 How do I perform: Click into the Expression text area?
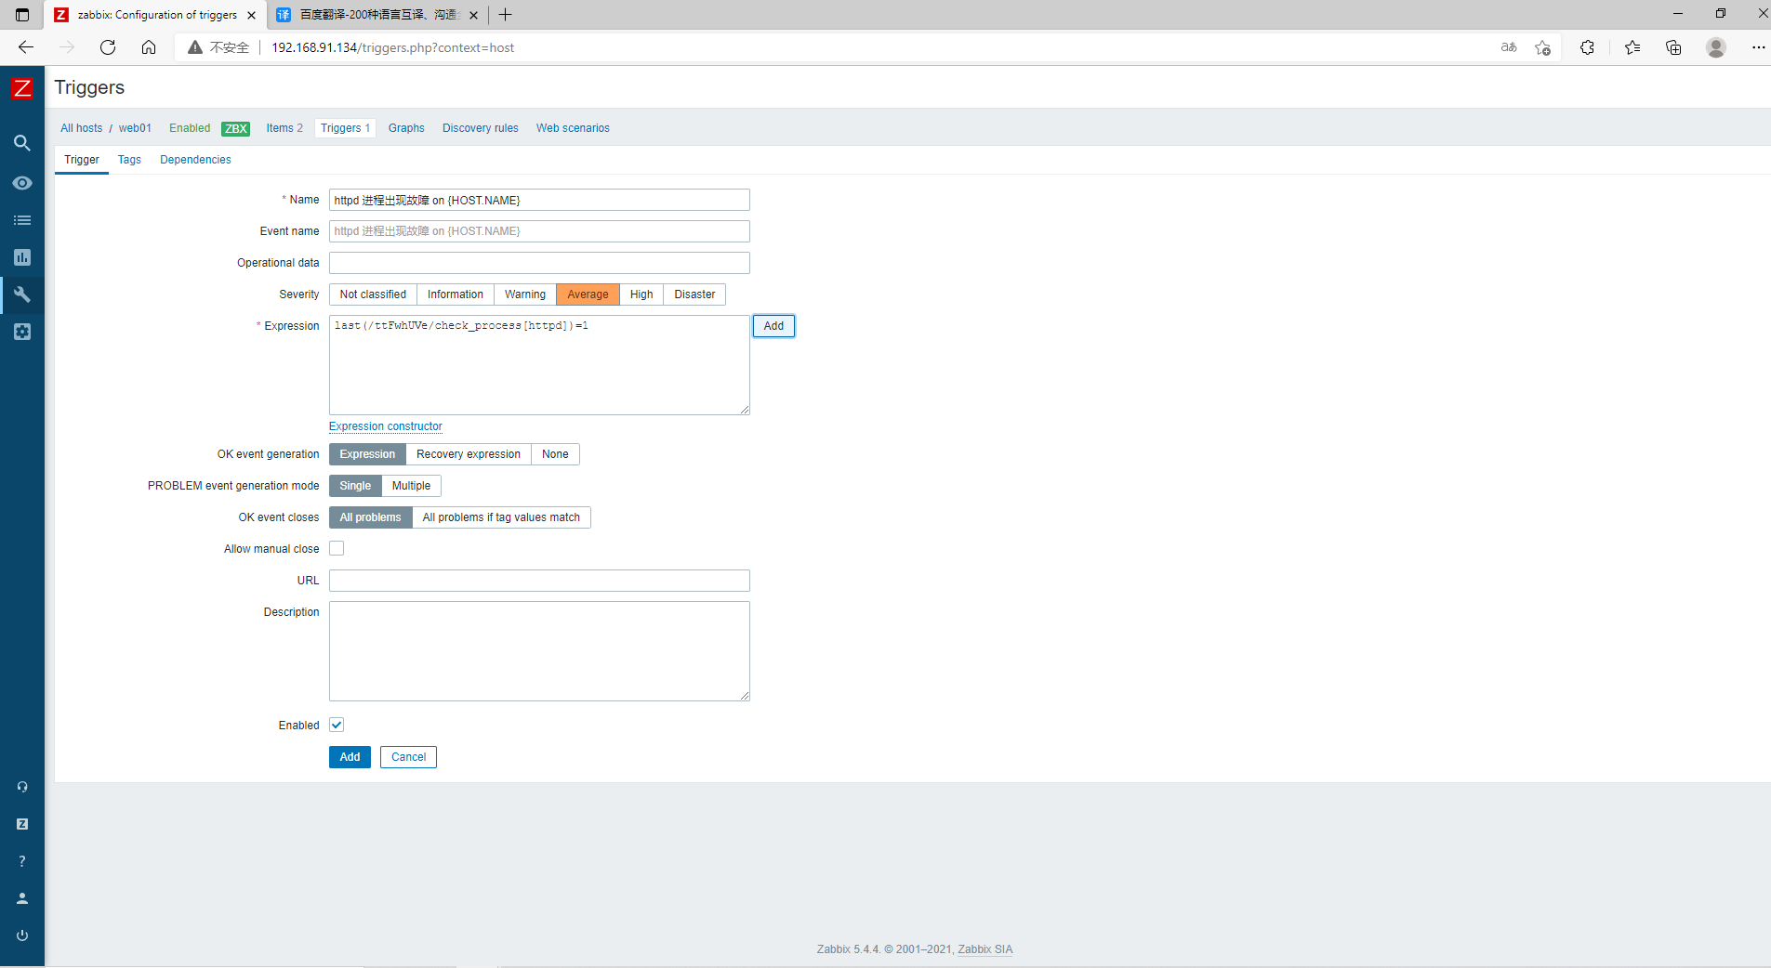(539, 365)
